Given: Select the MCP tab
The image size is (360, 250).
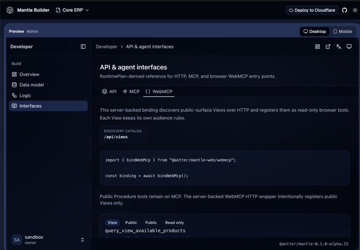Looking at the screenshot, I should click(131, 92).
